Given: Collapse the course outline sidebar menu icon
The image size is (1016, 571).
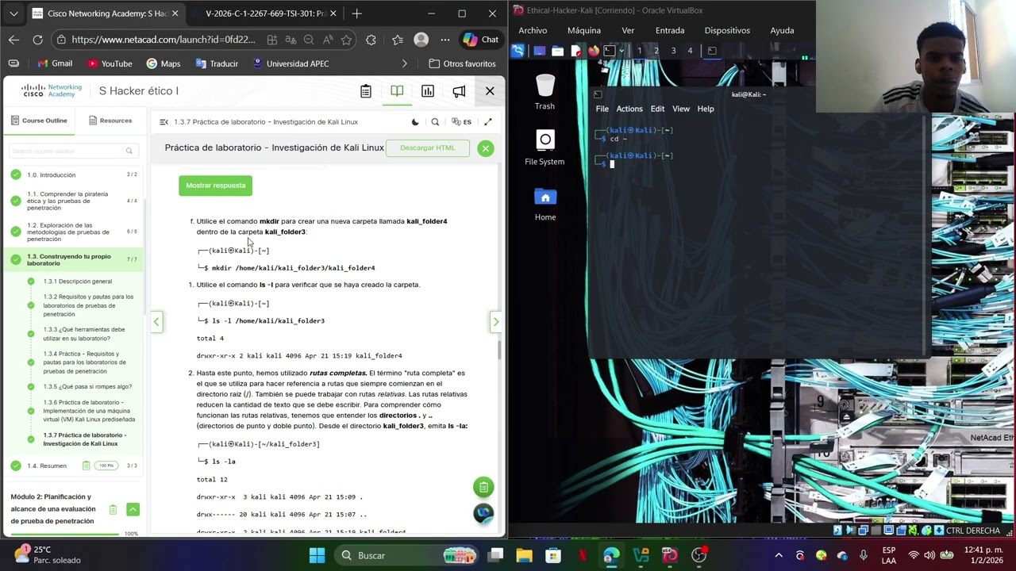Looking at the screenshot, I should pyautogui.click(x=164, y=122).
